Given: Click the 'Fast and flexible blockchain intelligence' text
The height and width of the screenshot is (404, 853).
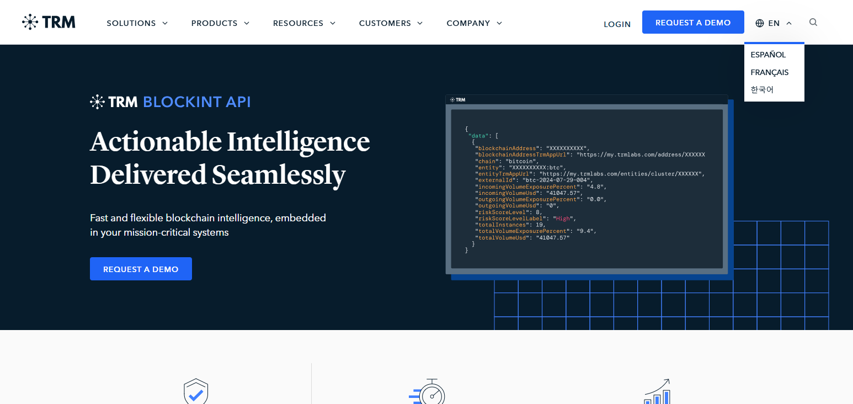Looking at the screenshot, I should (208, 225).
